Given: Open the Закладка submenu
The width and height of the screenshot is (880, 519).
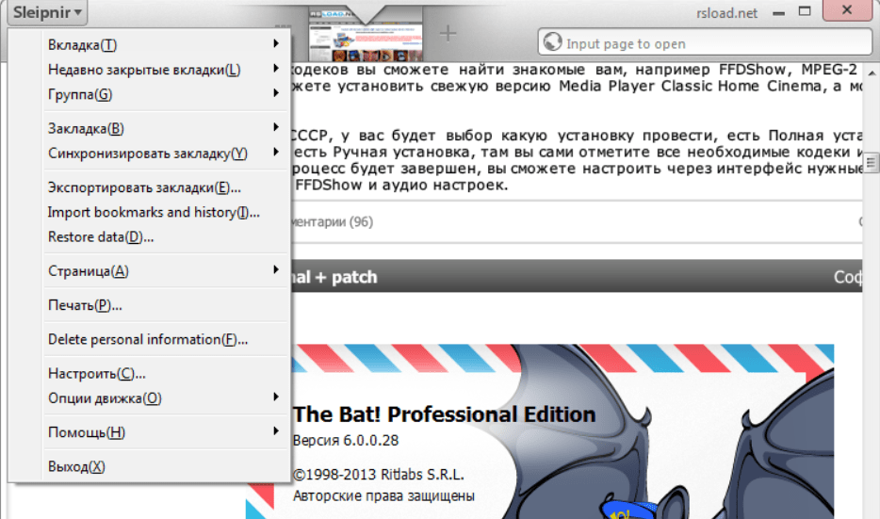Looking at the screenshot, I should [x=86, y=128].
